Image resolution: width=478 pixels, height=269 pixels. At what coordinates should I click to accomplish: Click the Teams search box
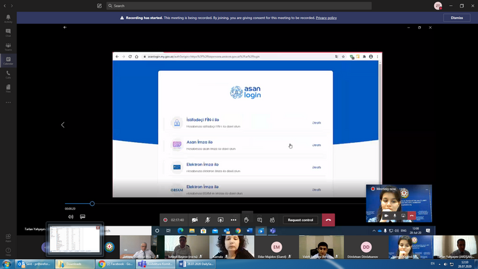click(x=239, y=6)
